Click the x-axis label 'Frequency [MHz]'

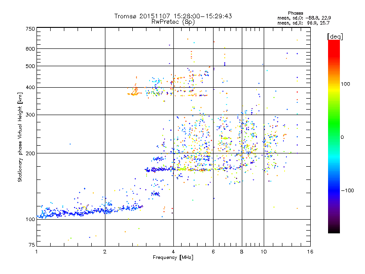(173, 258)
